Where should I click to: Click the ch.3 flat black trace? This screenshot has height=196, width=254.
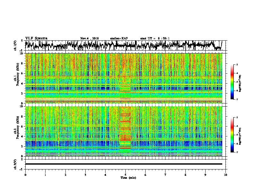[124, 164]
